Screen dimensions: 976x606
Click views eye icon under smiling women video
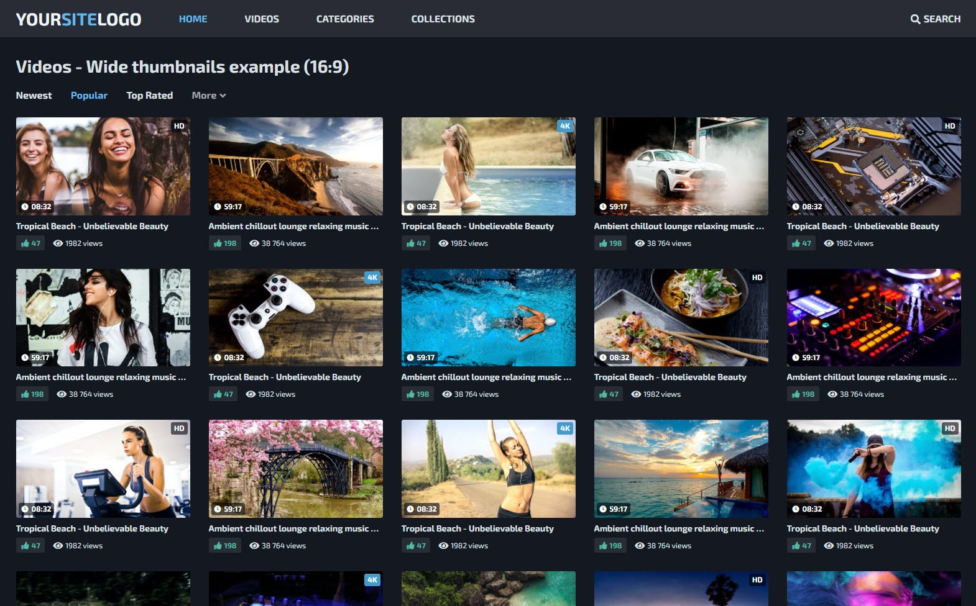coord(58,243)
